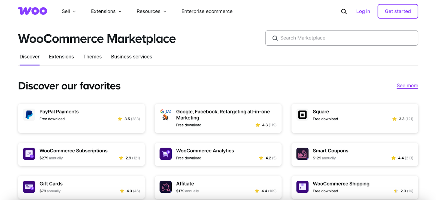Open the Gift Cards title
Viewport: 436px width, 200px height.
(51, 184)
